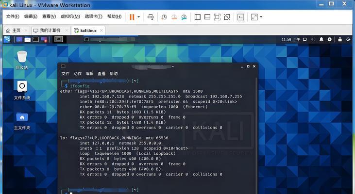
Task: Click the 11:59 上午 clock in Kali panel
Action: [x=291, y=40]
